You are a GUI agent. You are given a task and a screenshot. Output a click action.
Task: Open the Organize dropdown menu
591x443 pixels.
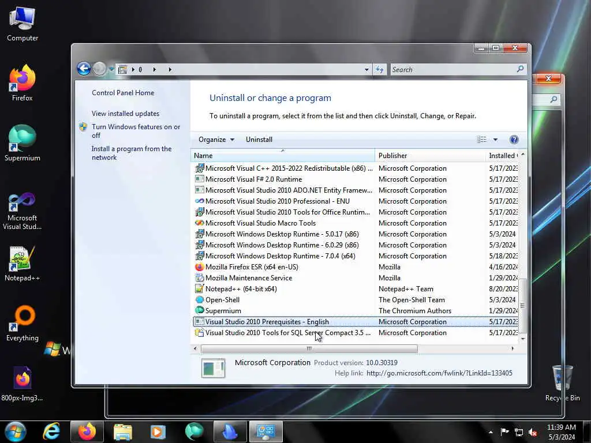[x=216, y=140]
